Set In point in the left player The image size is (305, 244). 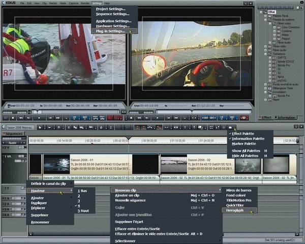click(75, 118)
